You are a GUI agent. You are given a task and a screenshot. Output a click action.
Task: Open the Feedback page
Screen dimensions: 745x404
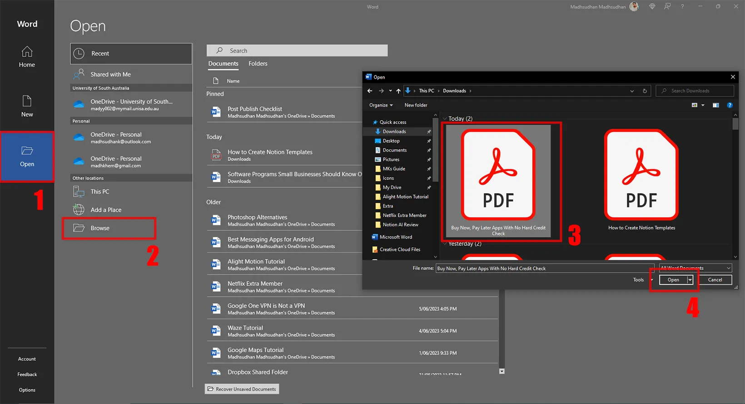[27, 374]
